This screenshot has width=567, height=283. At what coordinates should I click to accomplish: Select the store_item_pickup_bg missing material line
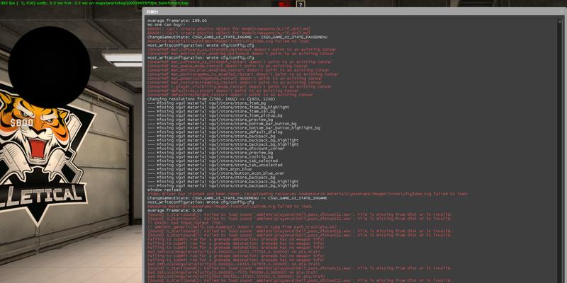click(215, 115)
